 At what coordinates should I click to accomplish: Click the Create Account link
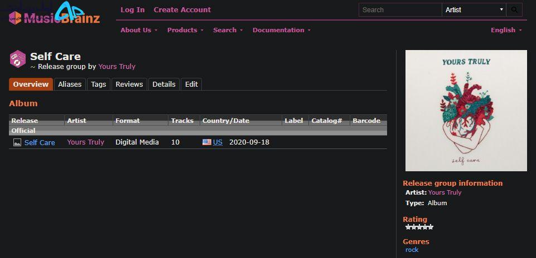click(x=182, y=10)
